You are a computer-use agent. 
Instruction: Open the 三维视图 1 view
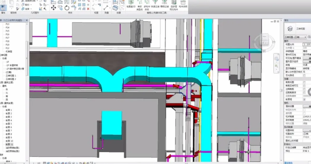pyautogui.click(x=11, y=76)
